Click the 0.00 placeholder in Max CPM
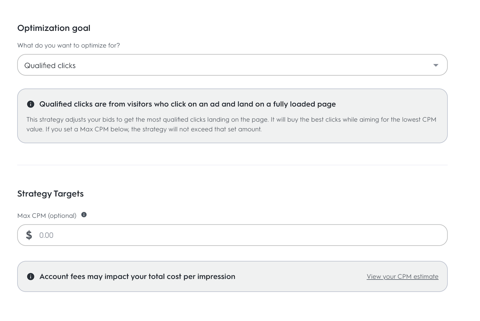 (x=46, y=235)
